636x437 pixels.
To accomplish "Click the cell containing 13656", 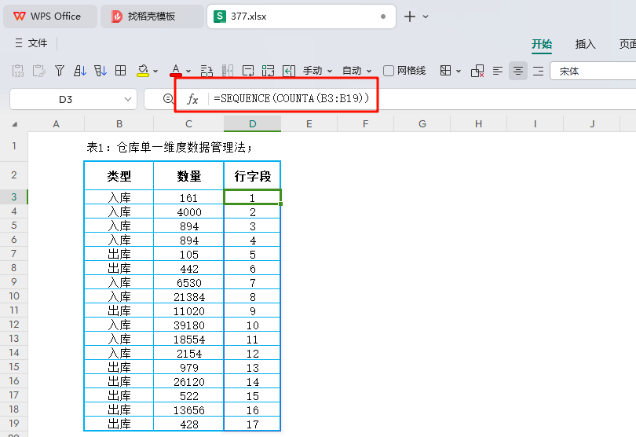I will tap(189, 409).
